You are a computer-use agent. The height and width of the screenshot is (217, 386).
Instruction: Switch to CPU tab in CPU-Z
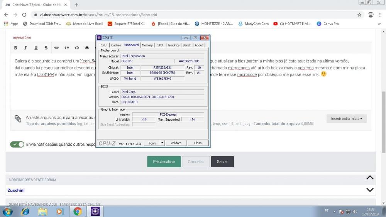[103, 45]
